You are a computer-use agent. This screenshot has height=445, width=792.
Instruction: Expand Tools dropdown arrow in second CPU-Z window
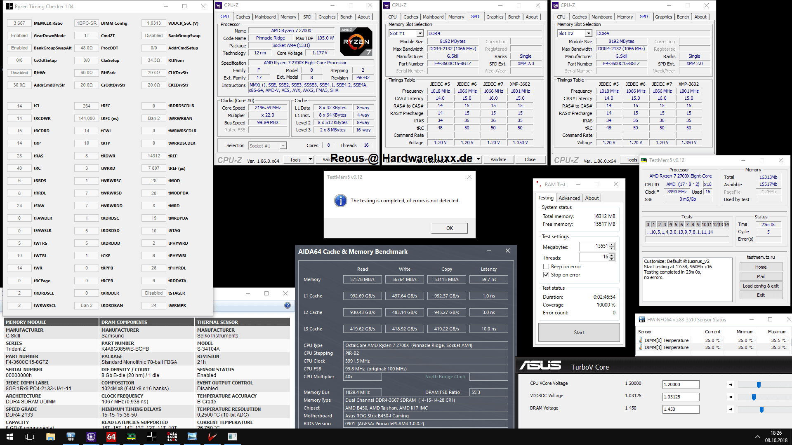478,159
